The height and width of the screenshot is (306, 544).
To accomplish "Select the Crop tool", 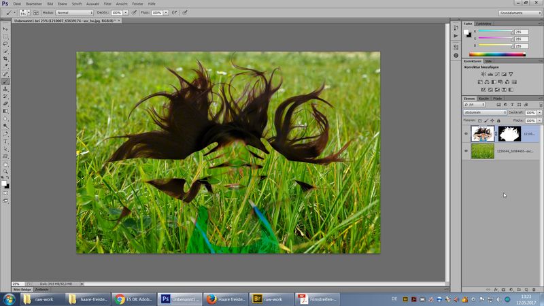I will click(6, 58).
